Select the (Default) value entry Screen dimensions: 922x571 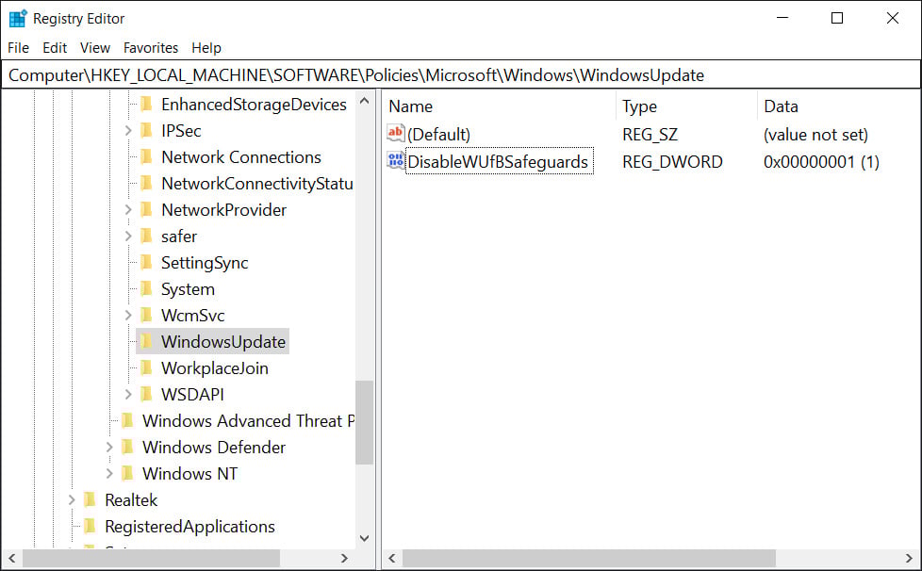click(x=438, y=135)
